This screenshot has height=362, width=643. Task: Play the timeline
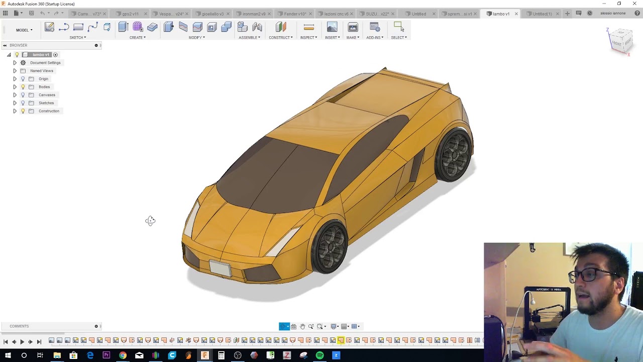coord(22,342)
